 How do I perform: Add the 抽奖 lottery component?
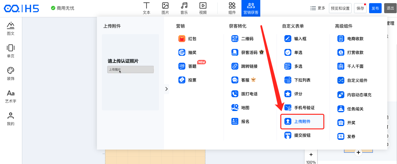[188, 52]
